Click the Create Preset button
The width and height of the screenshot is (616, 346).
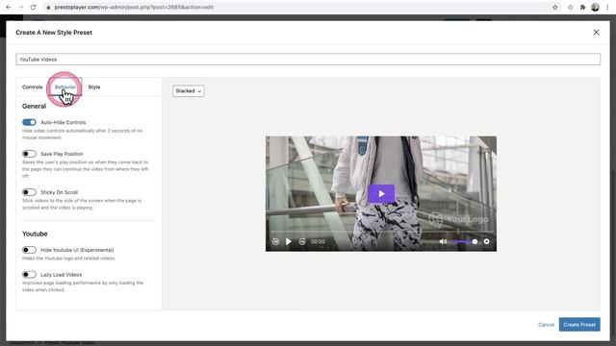coord(579,325)
